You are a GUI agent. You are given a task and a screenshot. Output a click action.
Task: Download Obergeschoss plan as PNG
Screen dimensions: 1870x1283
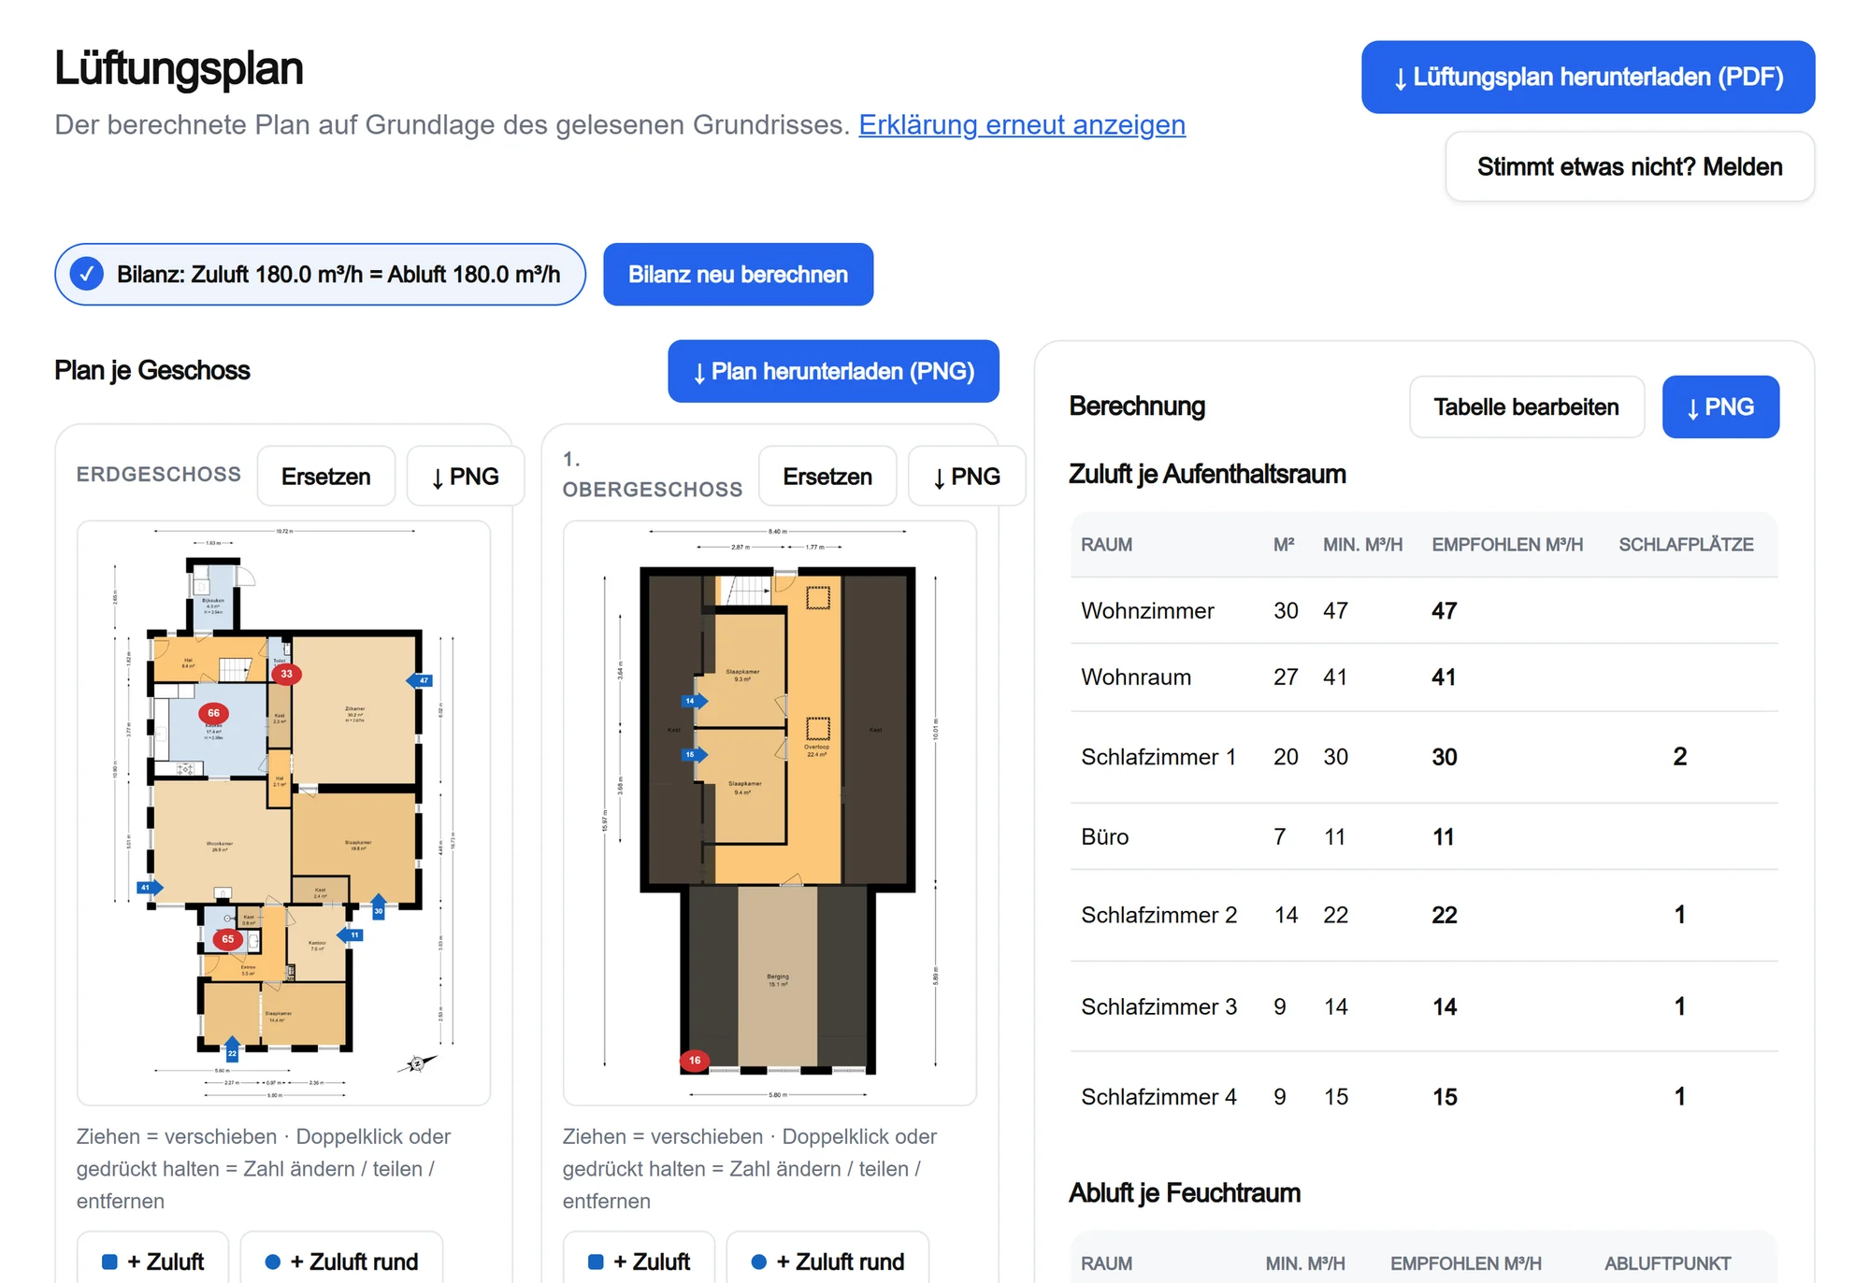pyautogui.click(x=967, y=476)
